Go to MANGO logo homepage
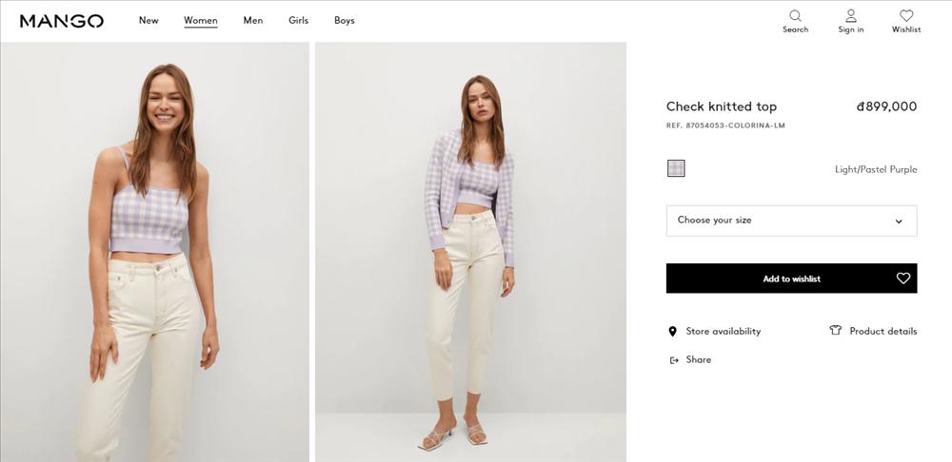 click(62, 21)
